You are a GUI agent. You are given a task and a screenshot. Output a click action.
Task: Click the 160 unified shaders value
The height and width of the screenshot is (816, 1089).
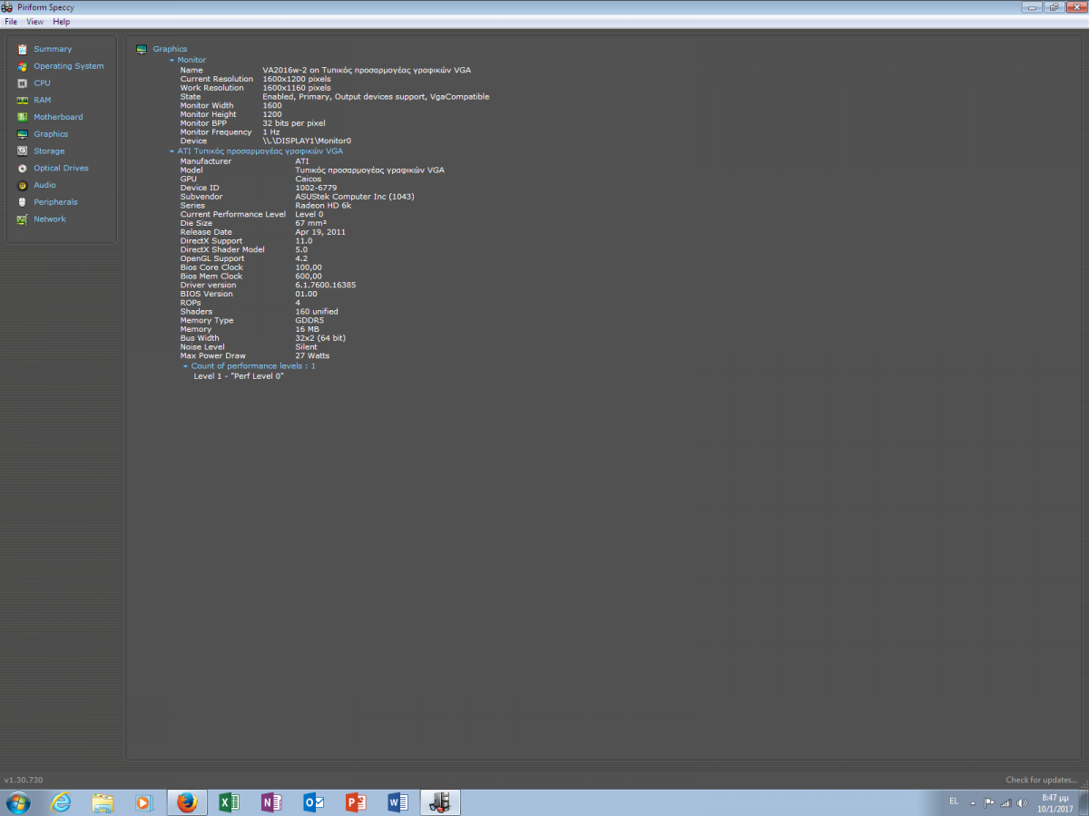pos(317,312)
